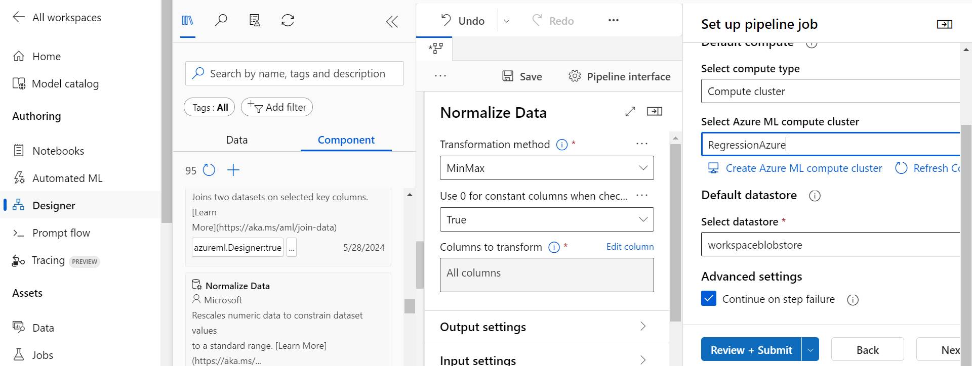Dock the Normalize Data panel aside
Viewport: 972px width, 366px height.
[x=655, y=111]
